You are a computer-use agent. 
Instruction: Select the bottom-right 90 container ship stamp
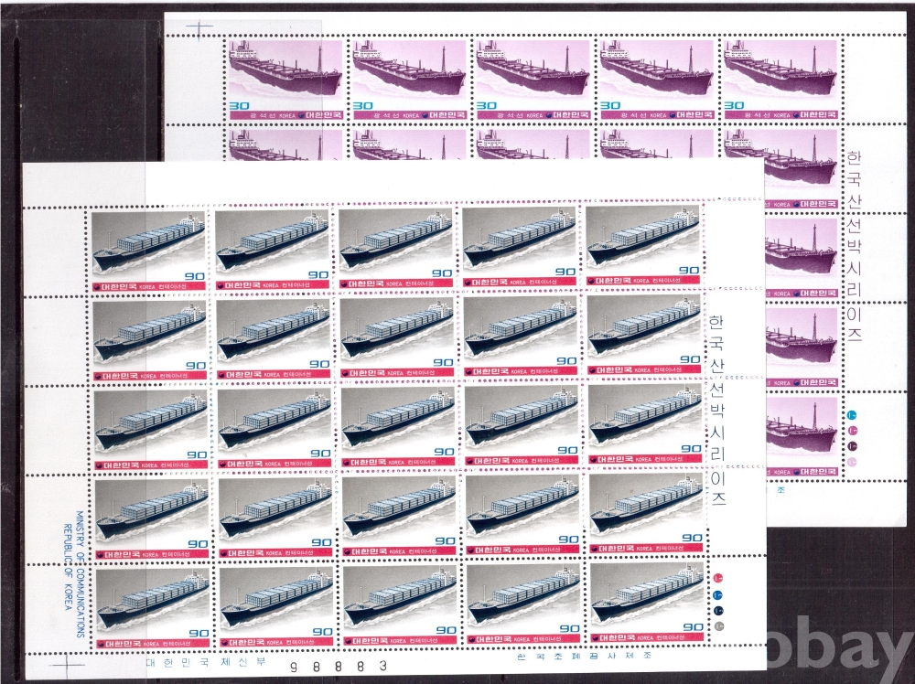coord(645,600)
